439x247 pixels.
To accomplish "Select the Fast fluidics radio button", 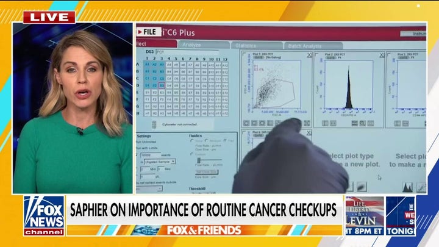I will (x=225, y=141).
